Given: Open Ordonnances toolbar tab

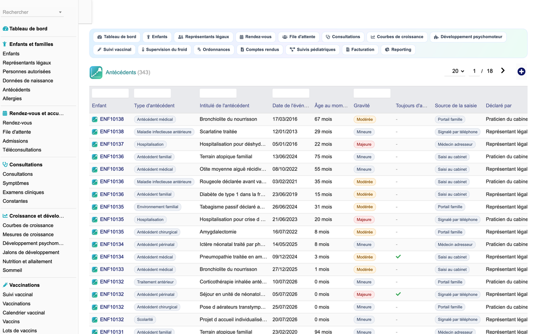Looking at the screenshot, I should 214,49.
